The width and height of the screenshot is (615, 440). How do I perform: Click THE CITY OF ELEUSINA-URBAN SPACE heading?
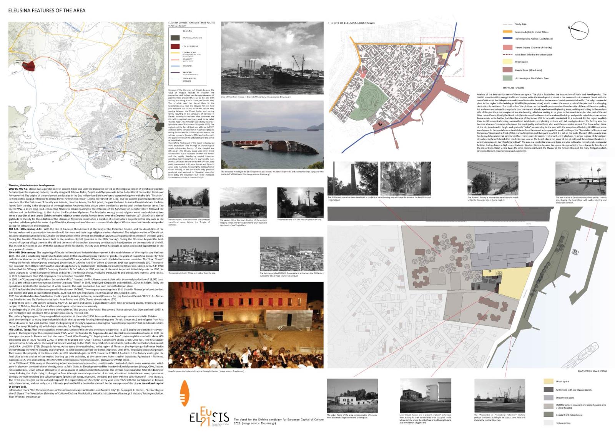pyautogui.click(x=351, y=23)
